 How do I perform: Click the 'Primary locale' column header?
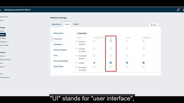coord(98,37)
